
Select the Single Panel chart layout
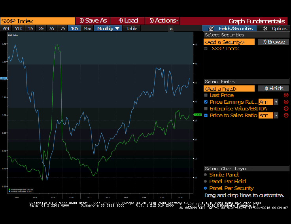[x=206, y=175]
